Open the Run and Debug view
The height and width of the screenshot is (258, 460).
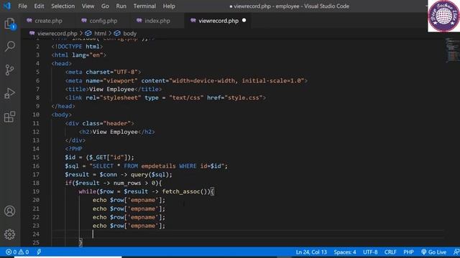point(9,93)
